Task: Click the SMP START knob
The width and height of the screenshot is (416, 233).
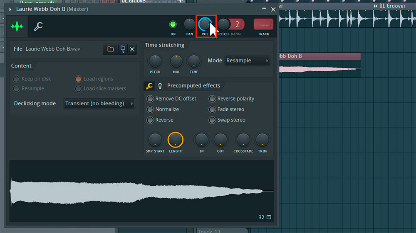Action: tap(155, 140)
